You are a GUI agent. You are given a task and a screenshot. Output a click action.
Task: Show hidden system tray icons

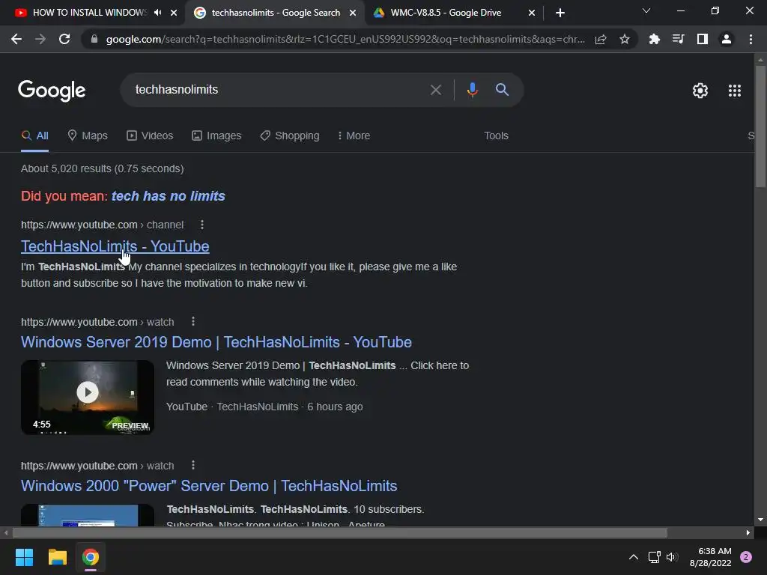[x=633, y=557]
